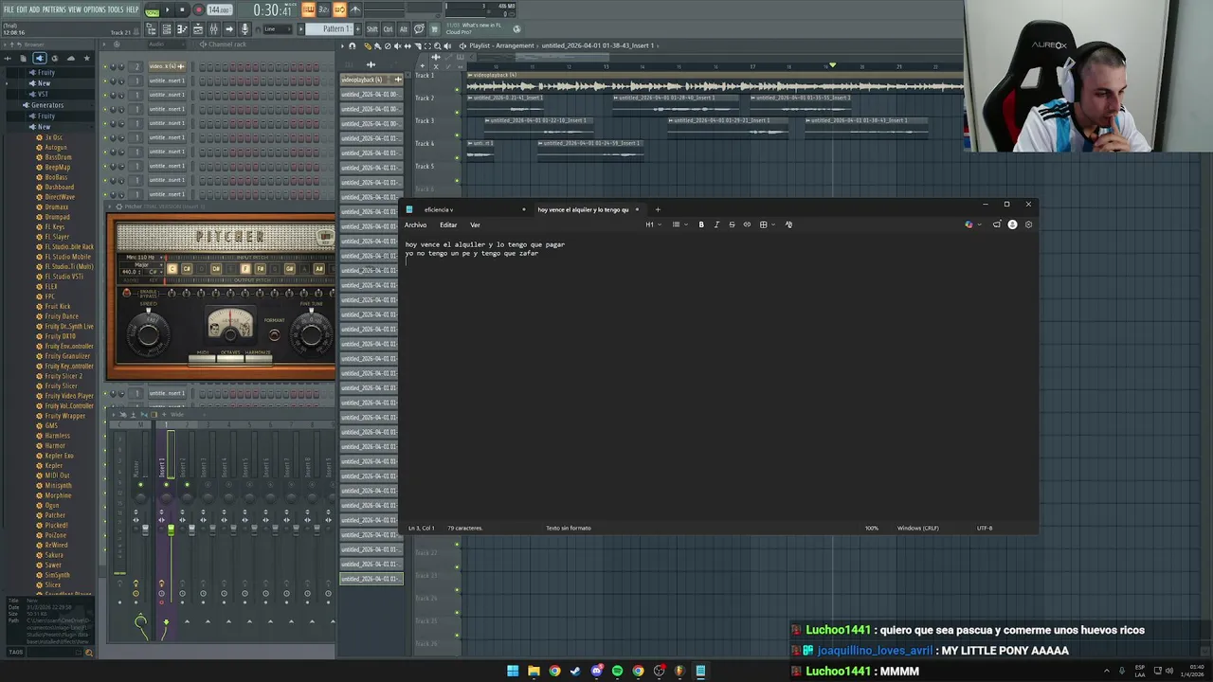Click the C note key in Pitcher
This screenshot has width=1213, height=682.
172,269
